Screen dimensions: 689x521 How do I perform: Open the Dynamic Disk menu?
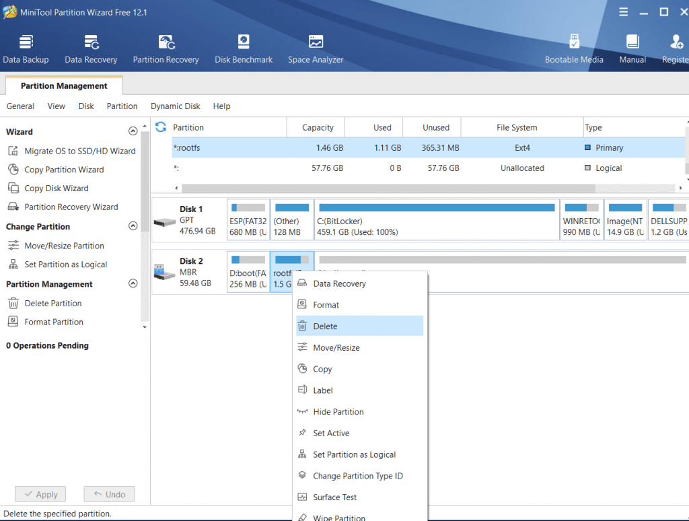point(176,106)
